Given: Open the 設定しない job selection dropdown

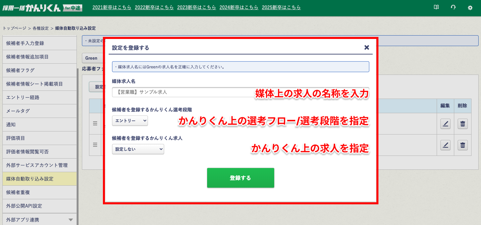Looking at the screenshot, I should click(x=138, y=149).
